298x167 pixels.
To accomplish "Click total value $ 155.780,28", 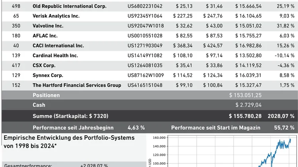I will click(245, 116).
